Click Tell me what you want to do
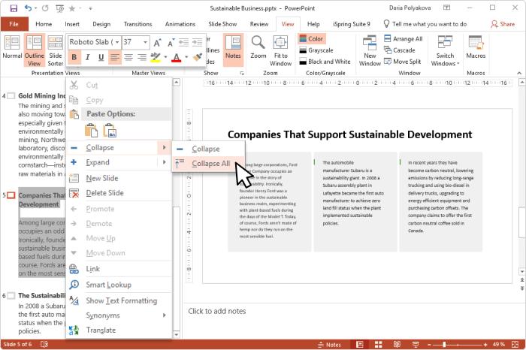526x350 pixels. tap(425, 24)
